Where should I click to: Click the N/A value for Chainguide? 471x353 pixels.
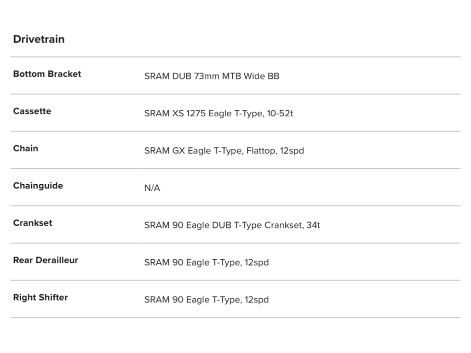(152, 188)
